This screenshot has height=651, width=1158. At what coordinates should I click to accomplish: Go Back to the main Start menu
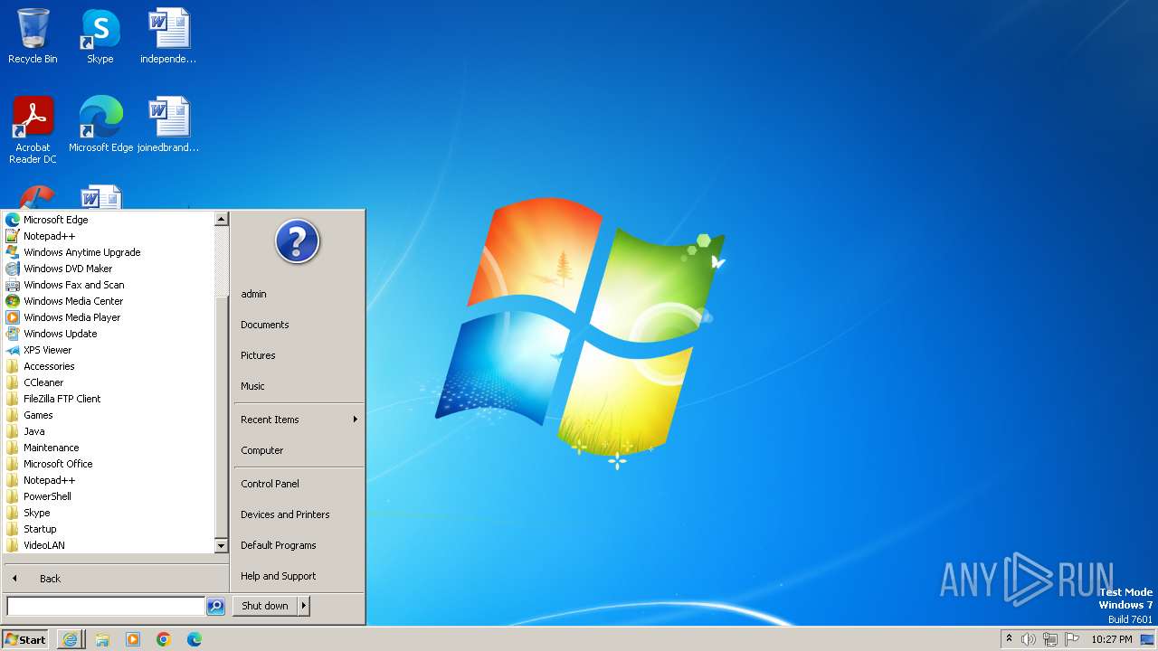116,579
